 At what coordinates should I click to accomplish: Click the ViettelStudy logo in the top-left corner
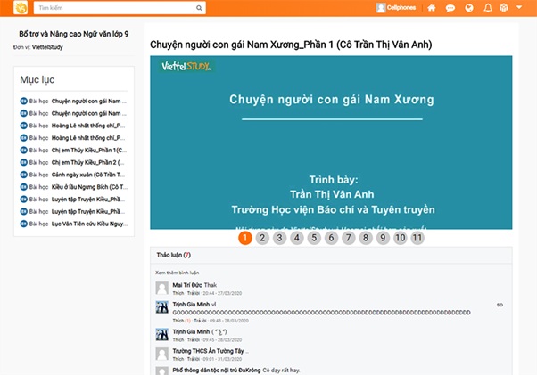(x=17, y=8)
